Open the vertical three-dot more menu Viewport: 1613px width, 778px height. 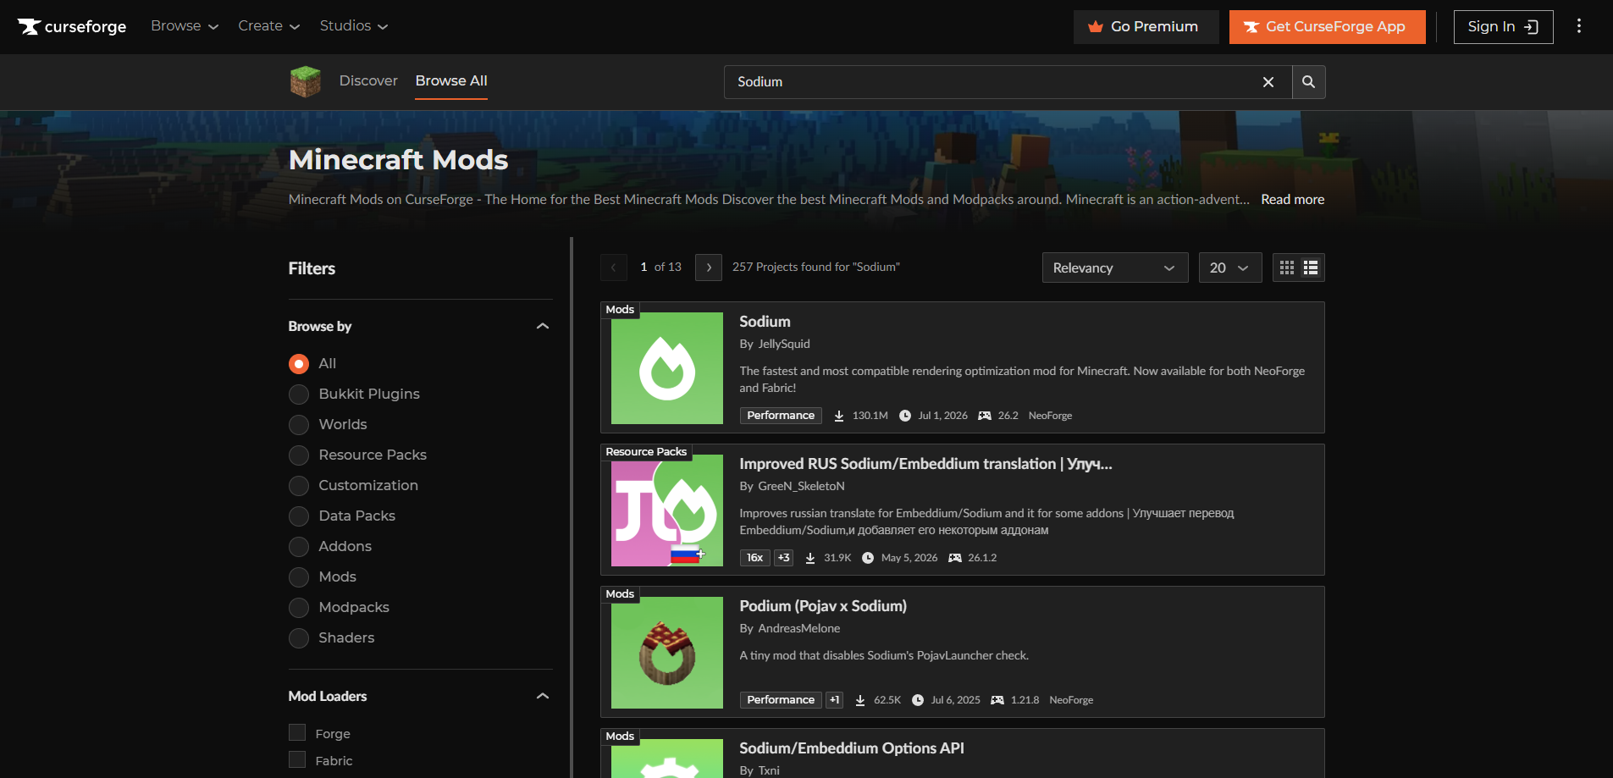[1579, 26]
